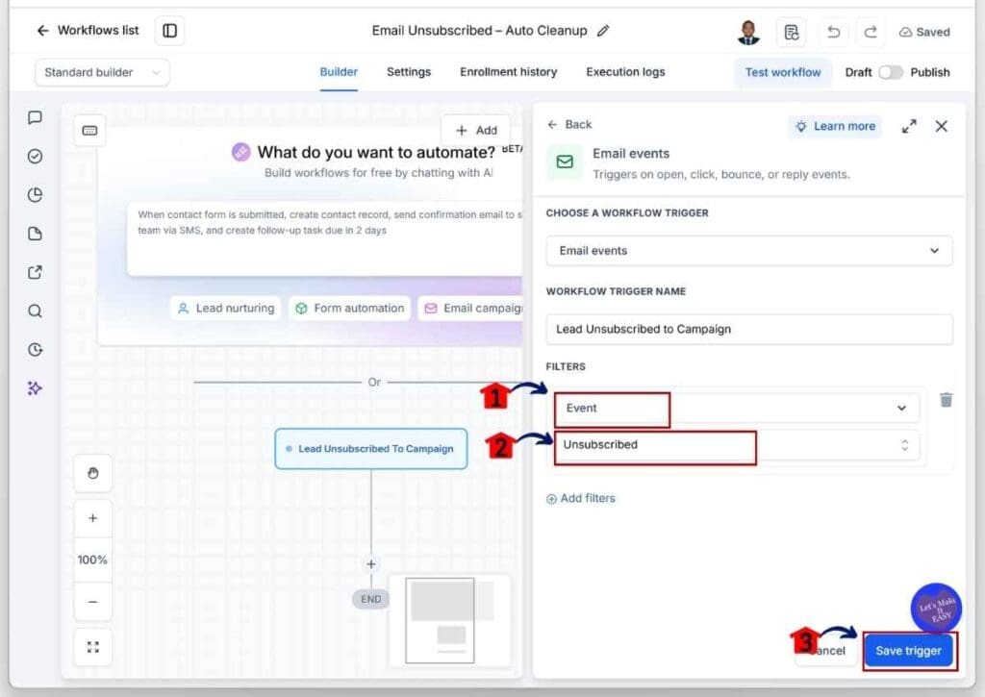Add a step with the plus node

coord(370,564)
